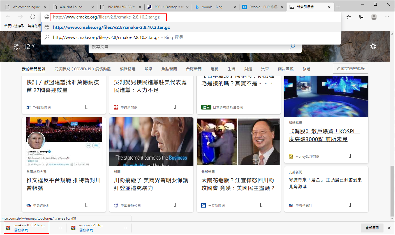Screen dimensions: 395x235
Task: Open headline 推文違反平台規範 推特暫封川普帳號
Action: pos(64,184)
